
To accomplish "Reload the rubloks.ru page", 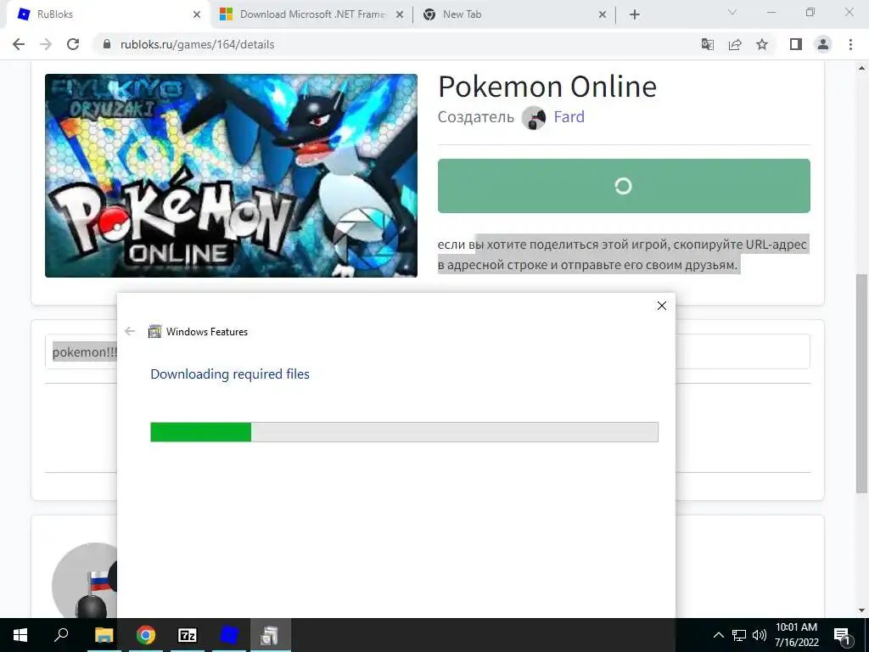I will pos(73,44).
